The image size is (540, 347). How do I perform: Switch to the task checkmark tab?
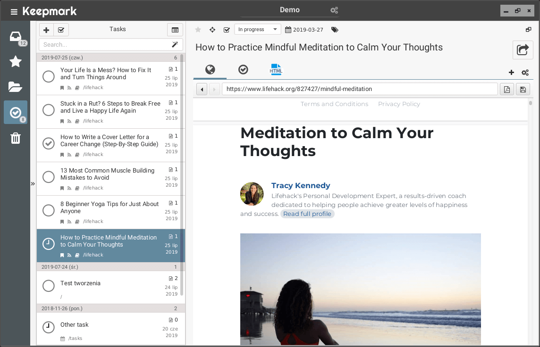pyautogui.click(x=243, y=70)
